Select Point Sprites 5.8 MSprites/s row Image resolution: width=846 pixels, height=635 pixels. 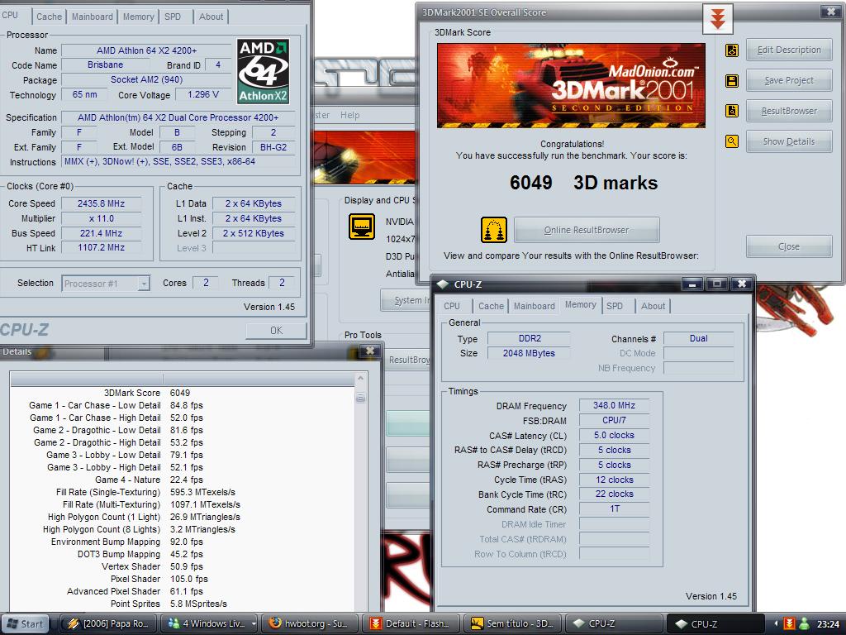(x=183, y=604)
